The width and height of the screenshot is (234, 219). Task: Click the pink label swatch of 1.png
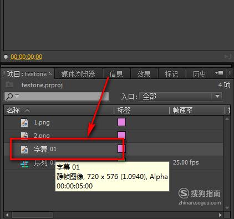tap(121, 122)
